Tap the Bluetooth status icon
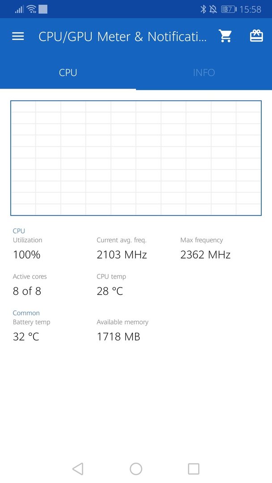The width and height of the screenshot is (272, 483). [203, 9]
